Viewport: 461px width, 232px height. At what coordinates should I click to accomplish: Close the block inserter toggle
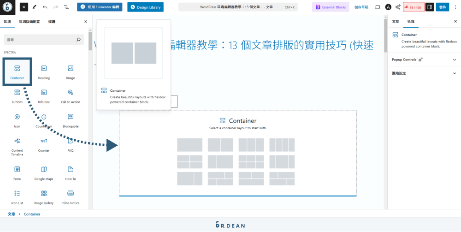pos(24,7)
